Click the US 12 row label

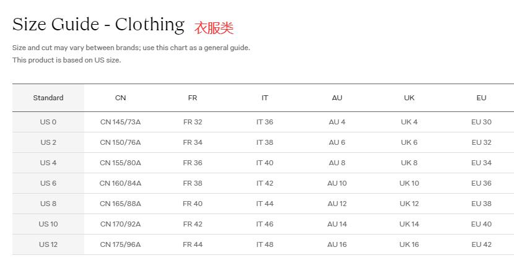[48, 244]
